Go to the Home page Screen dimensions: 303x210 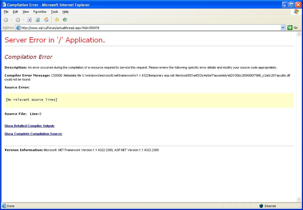pyautogui.click(x=46, y=20)
